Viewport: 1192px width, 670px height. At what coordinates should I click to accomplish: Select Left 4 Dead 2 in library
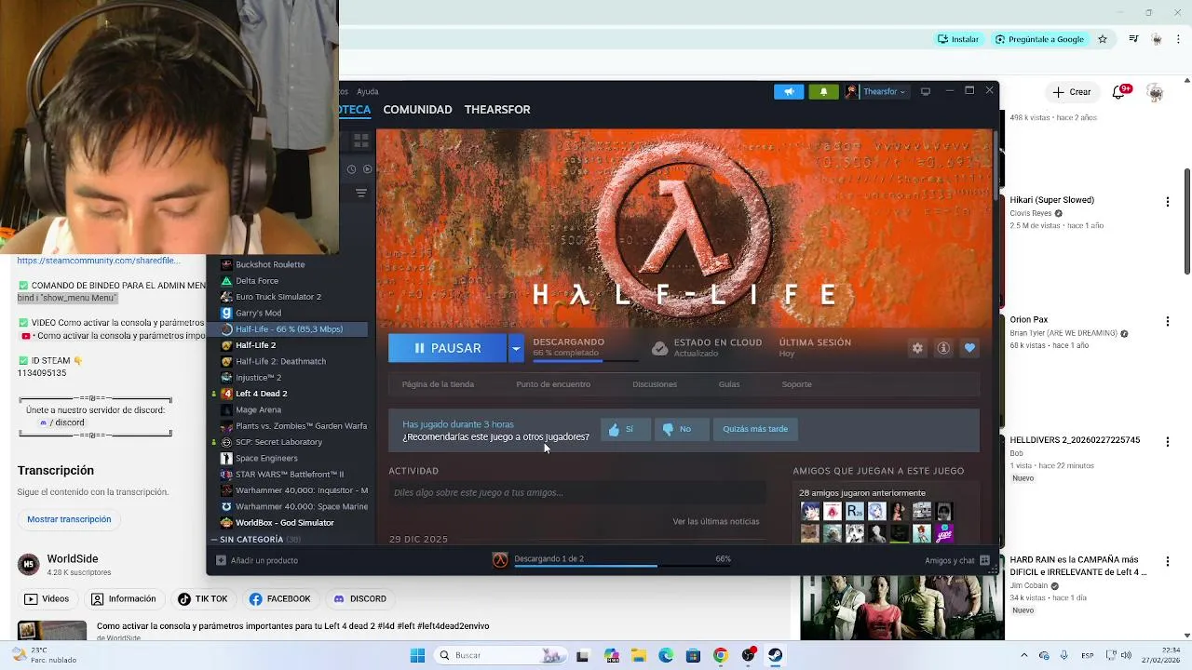[x=261, y=394]
